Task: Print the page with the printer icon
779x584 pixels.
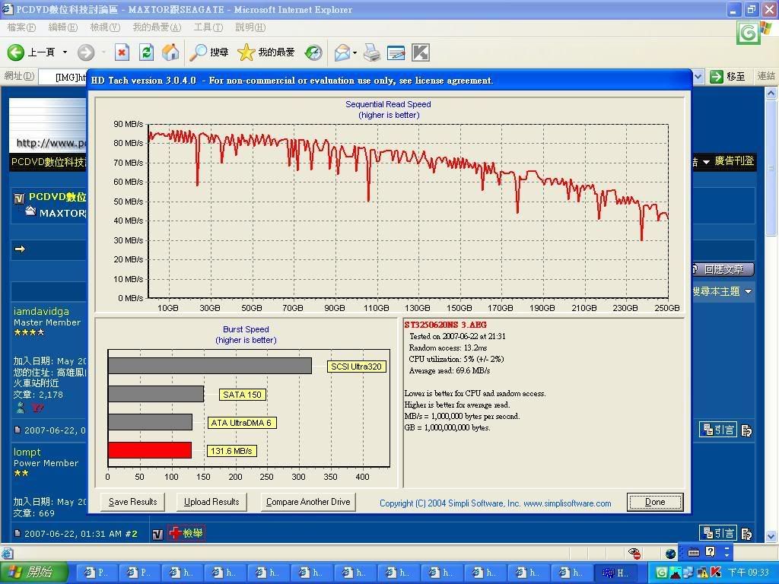Action: click(372, 52)
